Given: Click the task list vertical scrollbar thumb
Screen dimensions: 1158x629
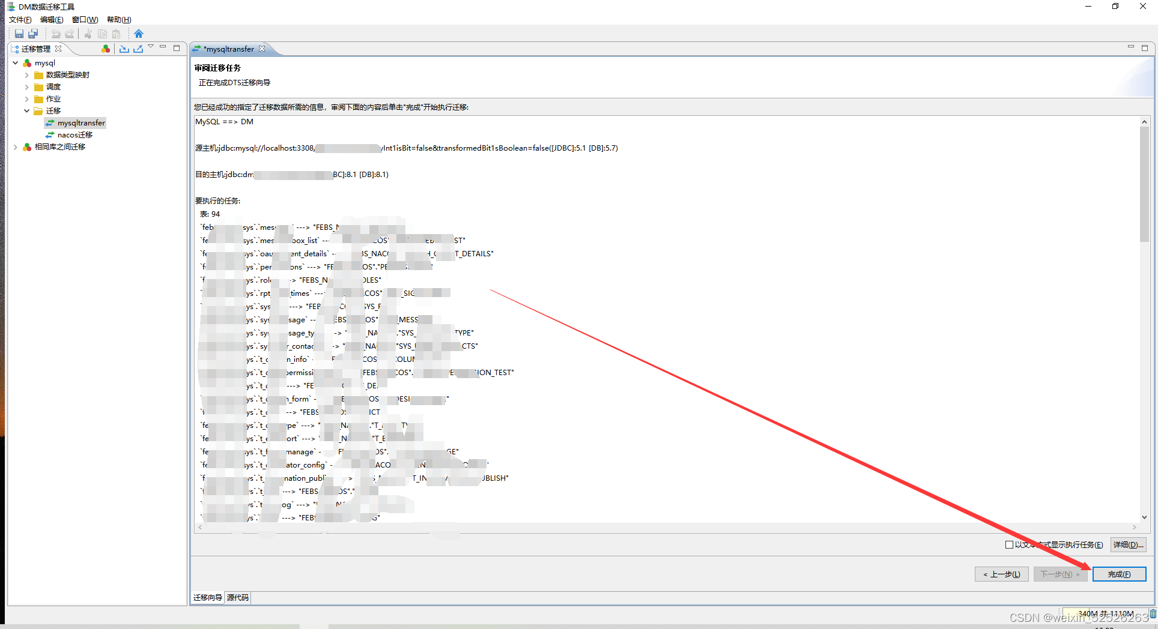Looking at the screenshot, I should coord(1144,184).
